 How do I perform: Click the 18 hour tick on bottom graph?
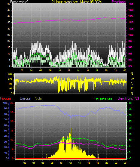coord(98,163)
